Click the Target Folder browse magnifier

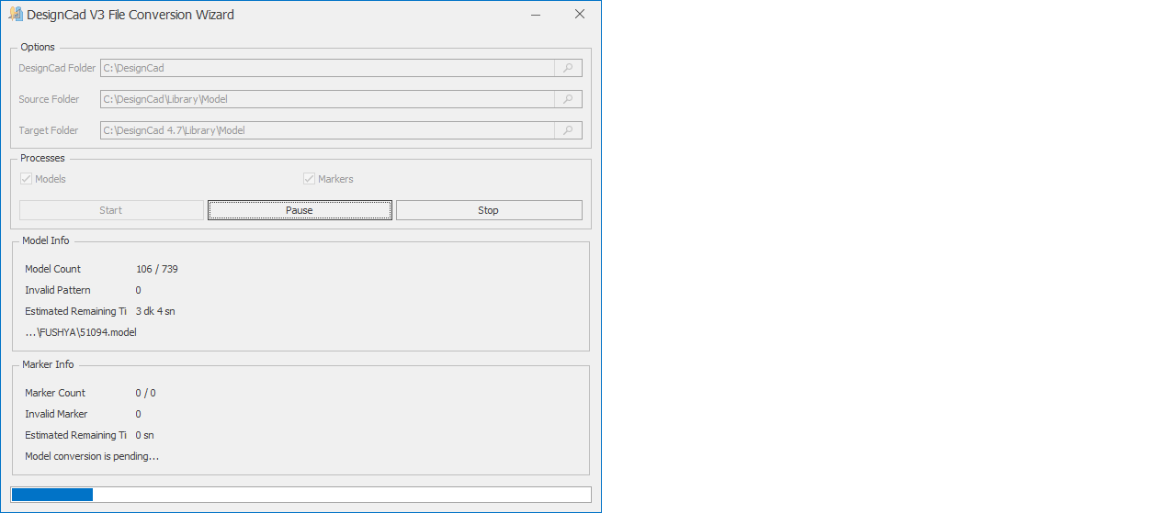(x=568, y=130)
